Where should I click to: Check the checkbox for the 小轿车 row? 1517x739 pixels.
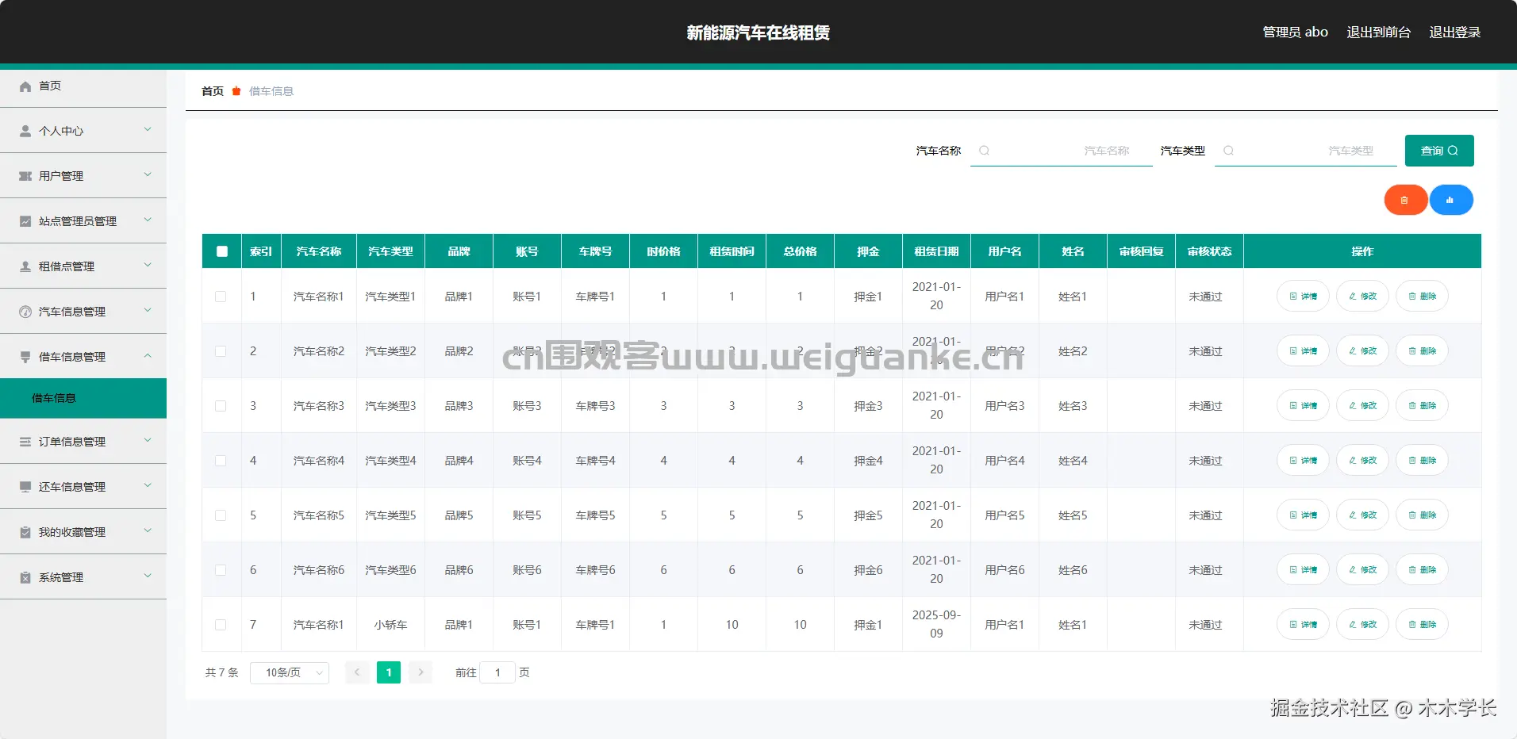click(221, 625)
